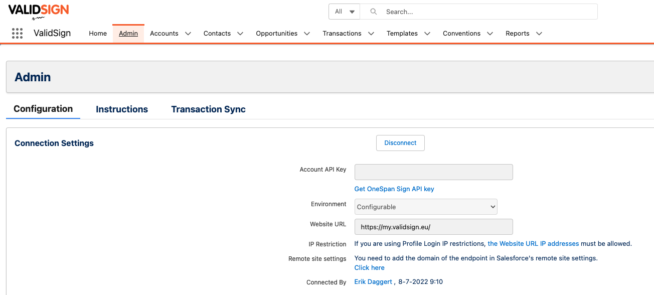The height and width of the screenshot is (295, 654).
Task: Open the App Launcher grid icon
Action: coord(17,33)
